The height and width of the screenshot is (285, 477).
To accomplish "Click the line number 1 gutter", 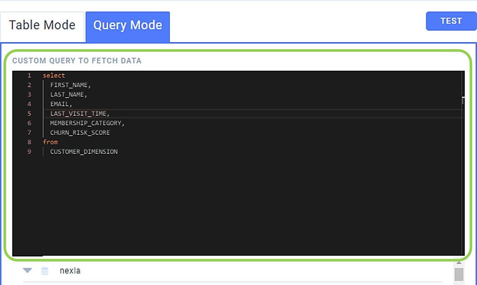I will pyautogui.click(x=29, y=75).
